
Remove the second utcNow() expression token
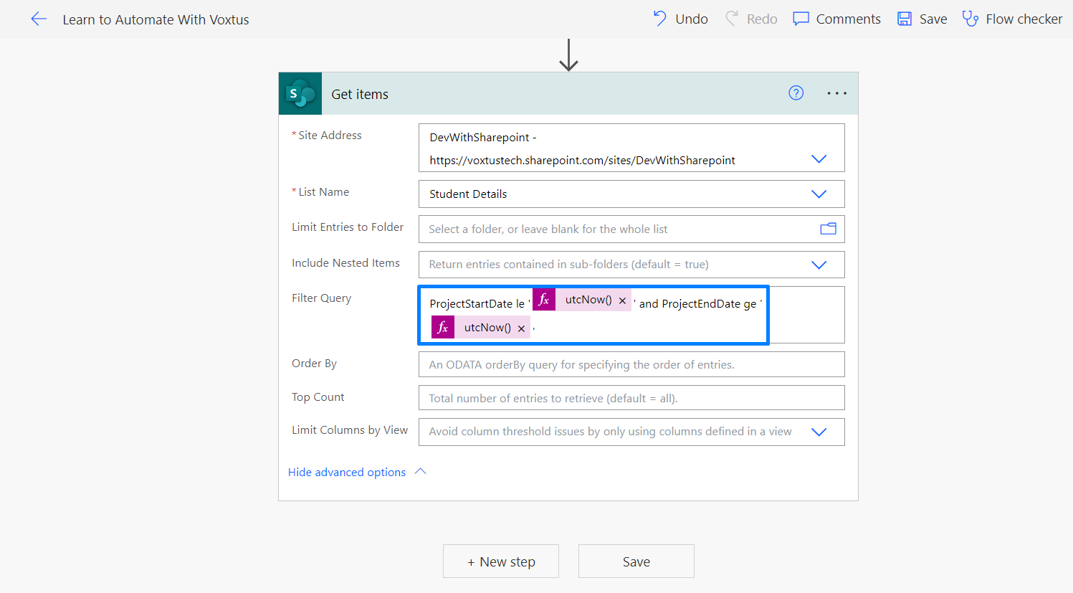(x=521, y=328)
